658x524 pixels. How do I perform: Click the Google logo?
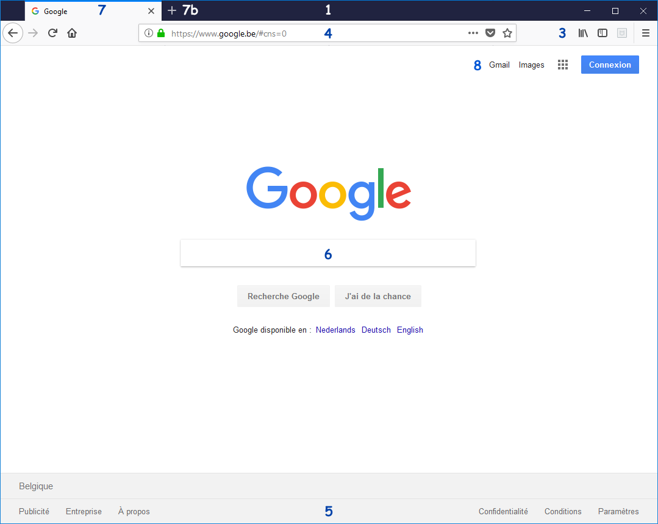point(329,193)
